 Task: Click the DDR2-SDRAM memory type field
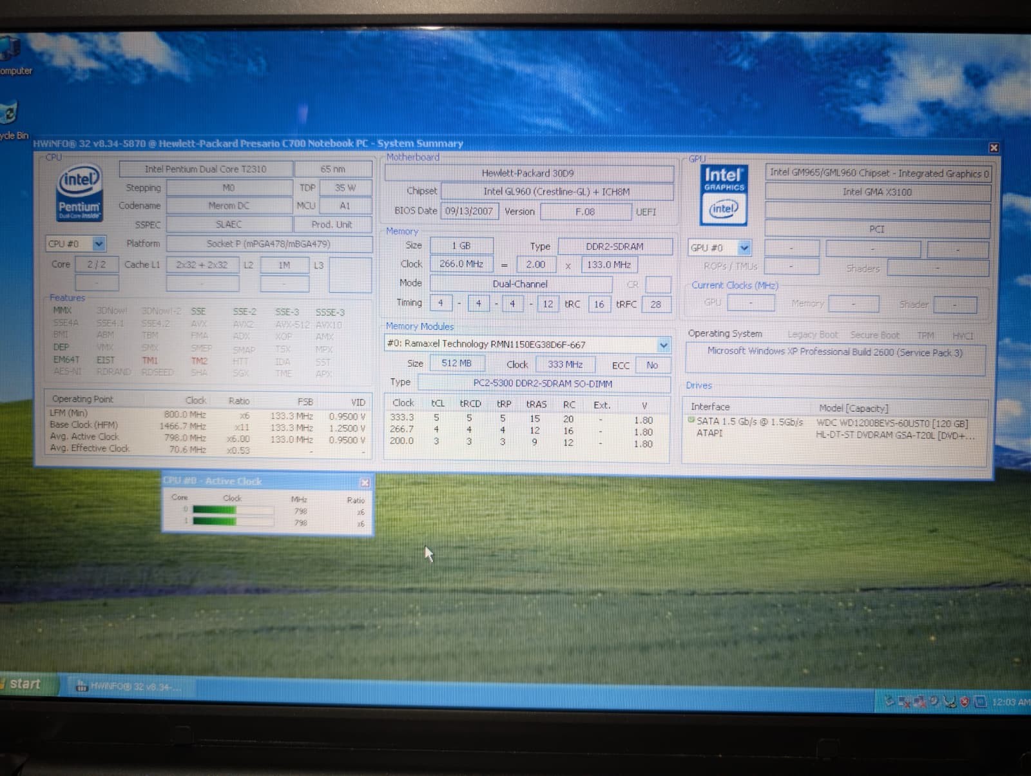(615, 246)
